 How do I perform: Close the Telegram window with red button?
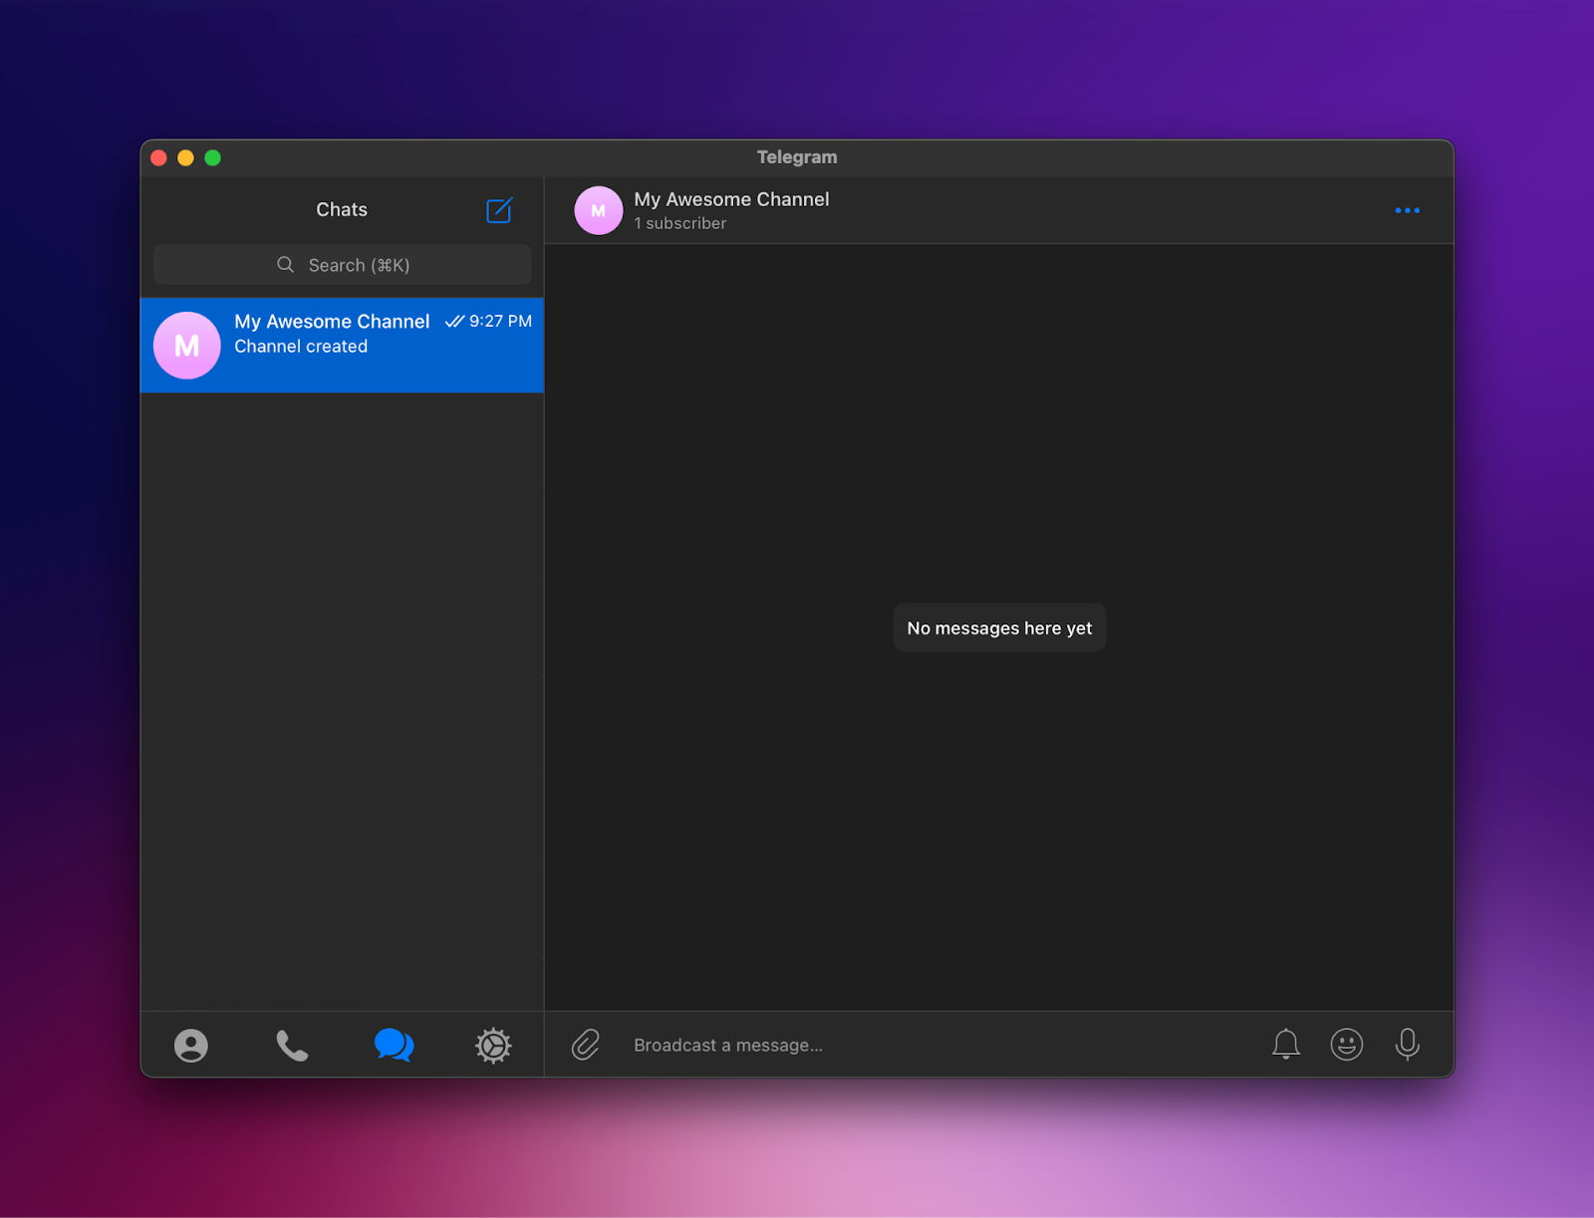point(158,157)
